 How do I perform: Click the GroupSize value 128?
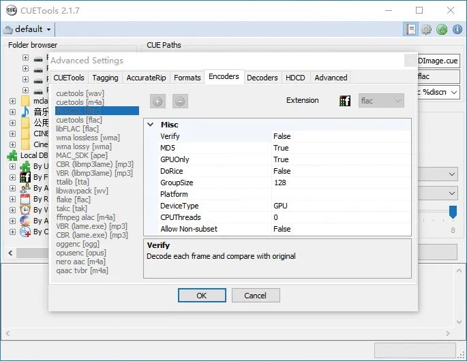[342, 183]
